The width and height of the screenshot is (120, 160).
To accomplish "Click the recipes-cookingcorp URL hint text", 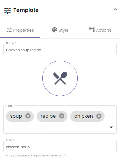I will pyautogui.click(x=36, y=156).
